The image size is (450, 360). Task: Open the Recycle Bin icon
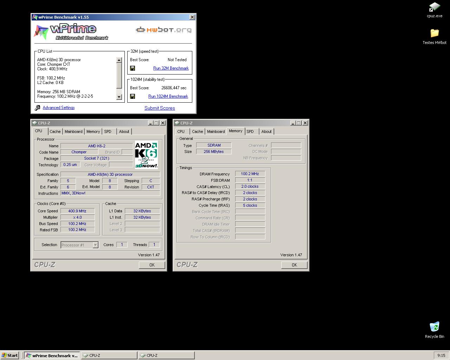click(435, 330)
